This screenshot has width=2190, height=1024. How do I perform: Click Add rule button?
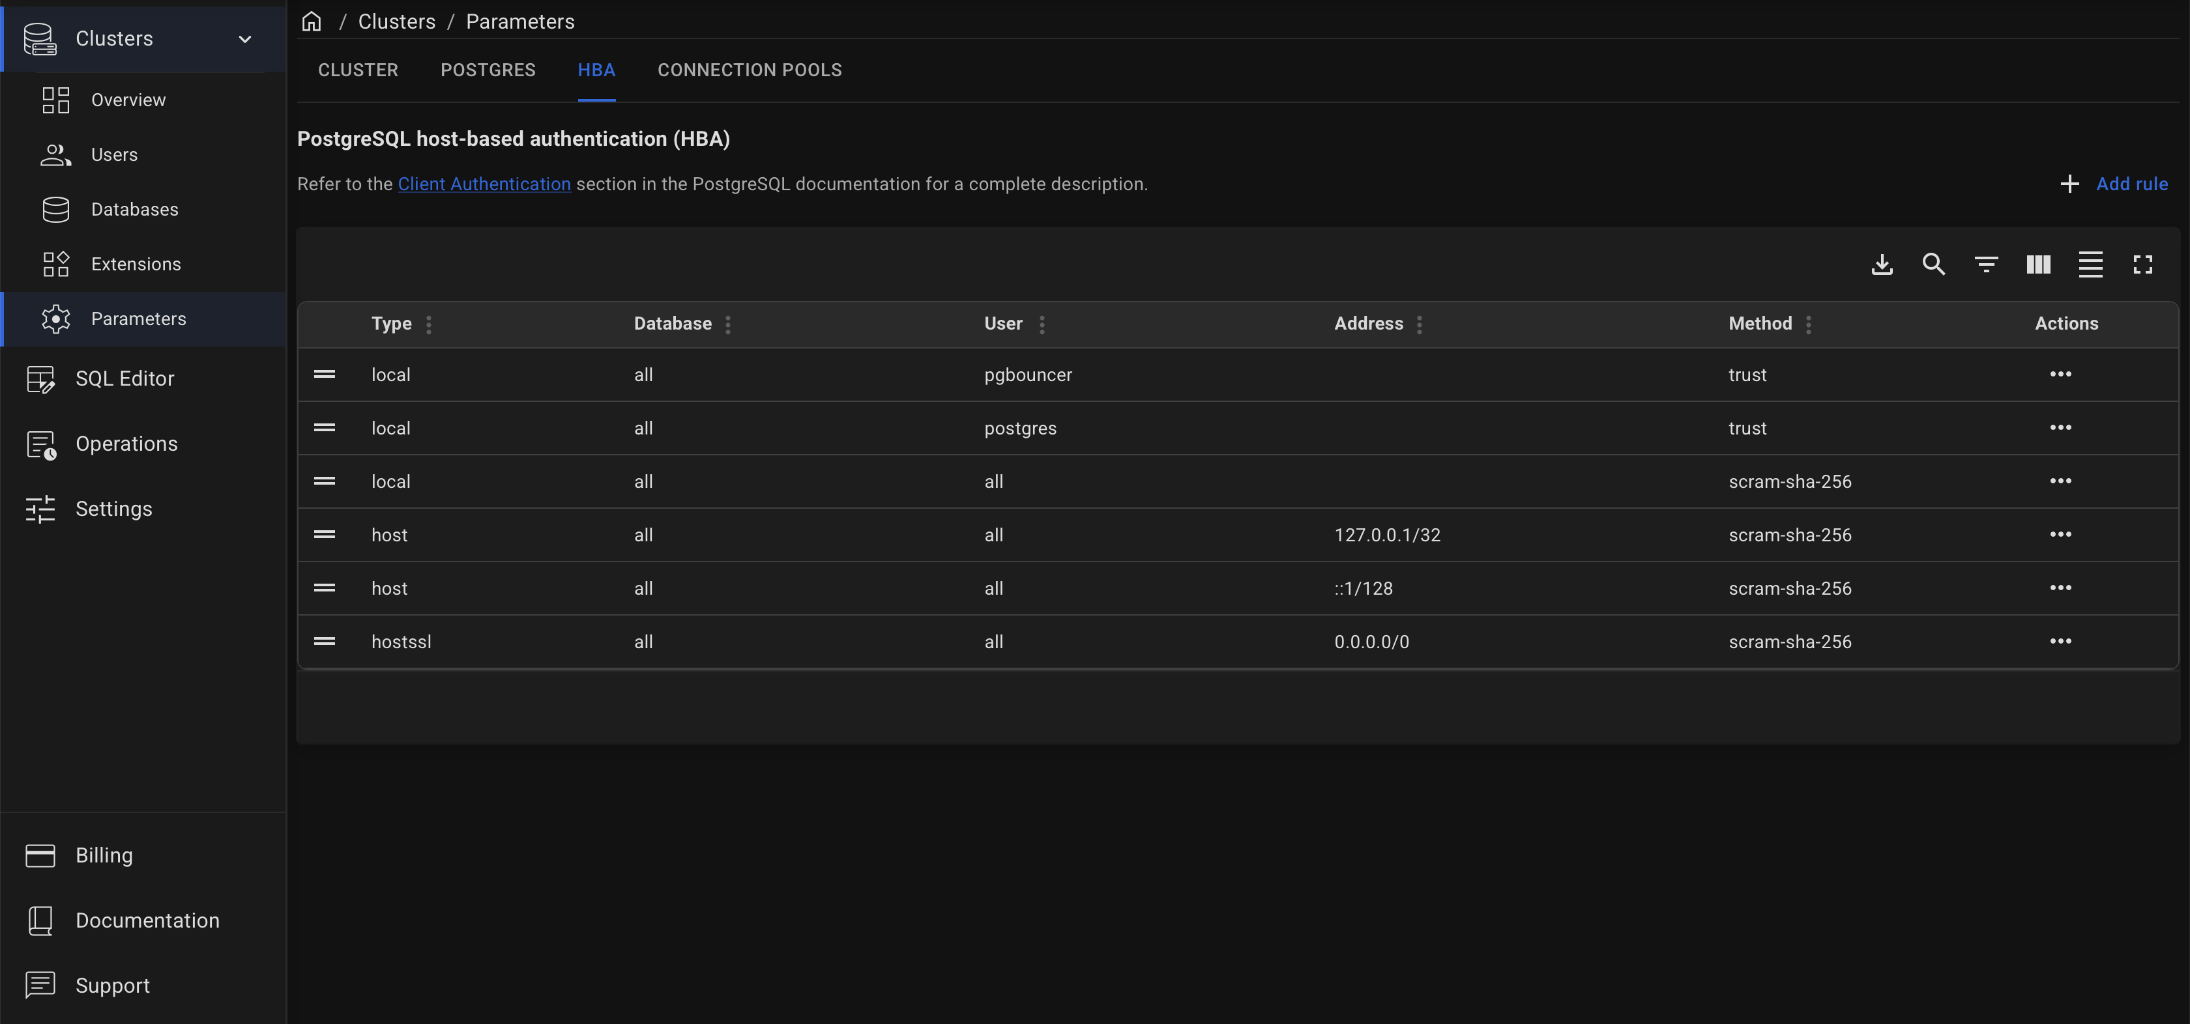point(2114,184)
